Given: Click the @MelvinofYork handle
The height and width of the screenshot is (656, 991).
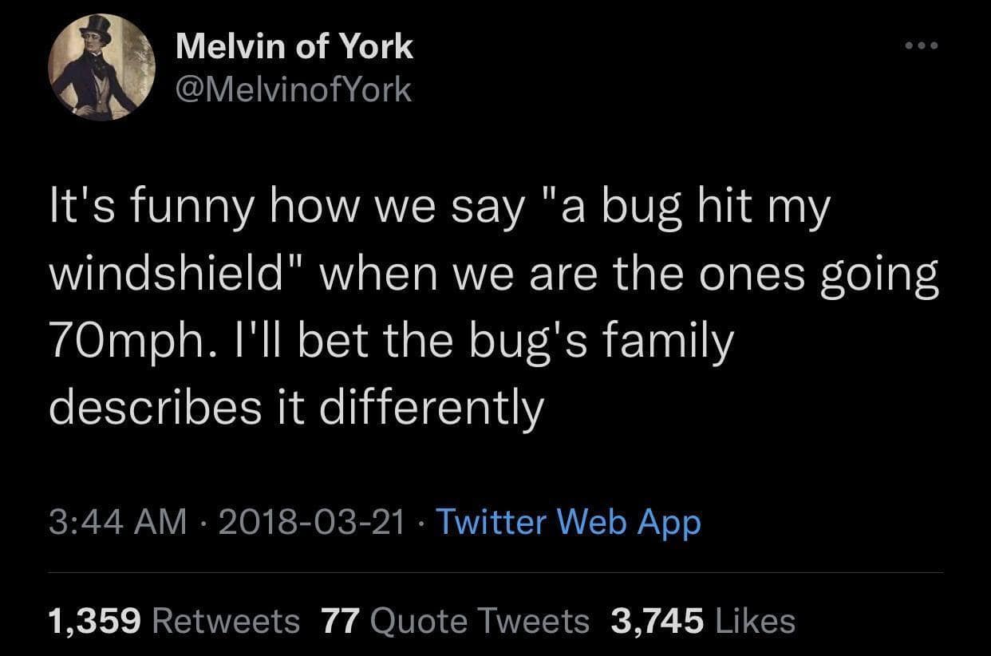Looking at the screenshot, I should (x=294, y=89).
